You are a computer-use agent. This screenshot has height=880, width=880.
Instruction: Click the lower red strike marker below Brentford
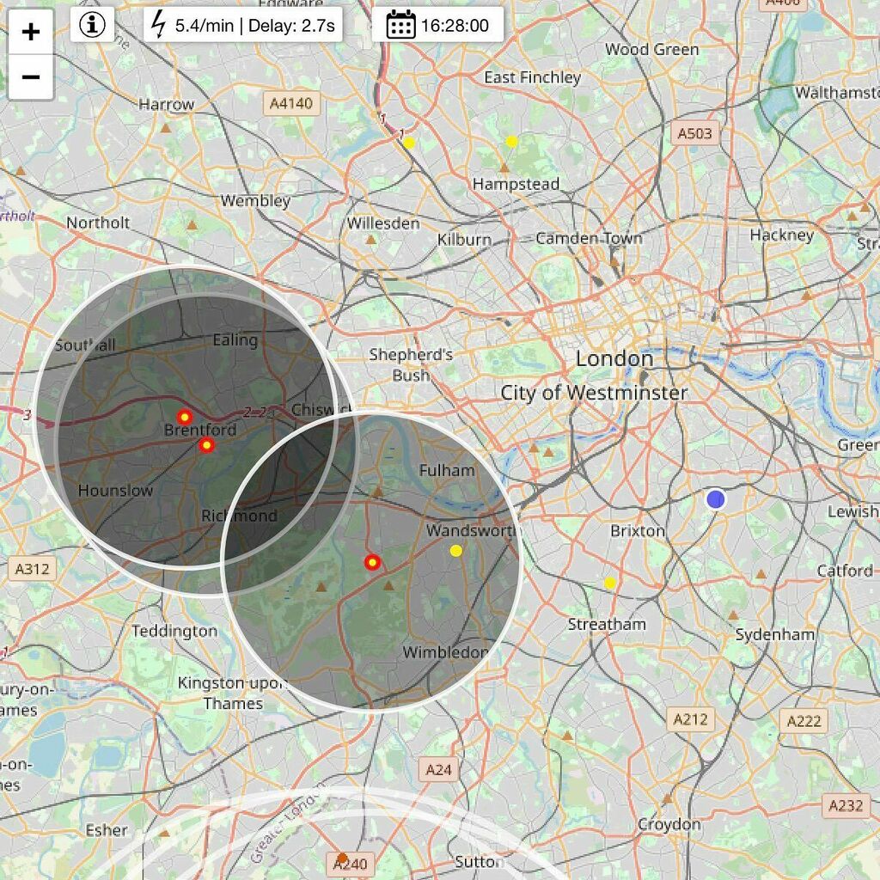[x=206, y=445]
